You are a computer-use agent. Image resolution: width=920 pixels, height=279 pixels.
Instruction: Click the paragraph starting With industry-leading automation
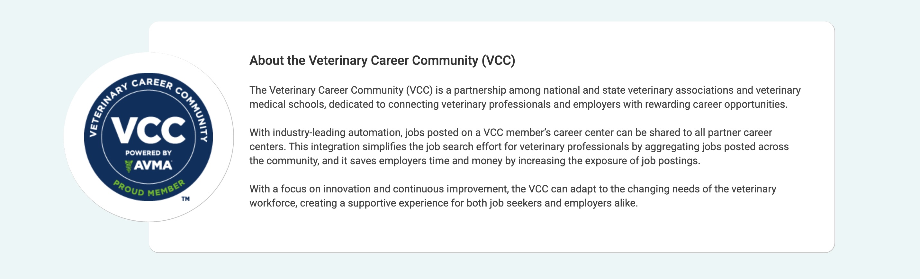(x=519, y=147)
